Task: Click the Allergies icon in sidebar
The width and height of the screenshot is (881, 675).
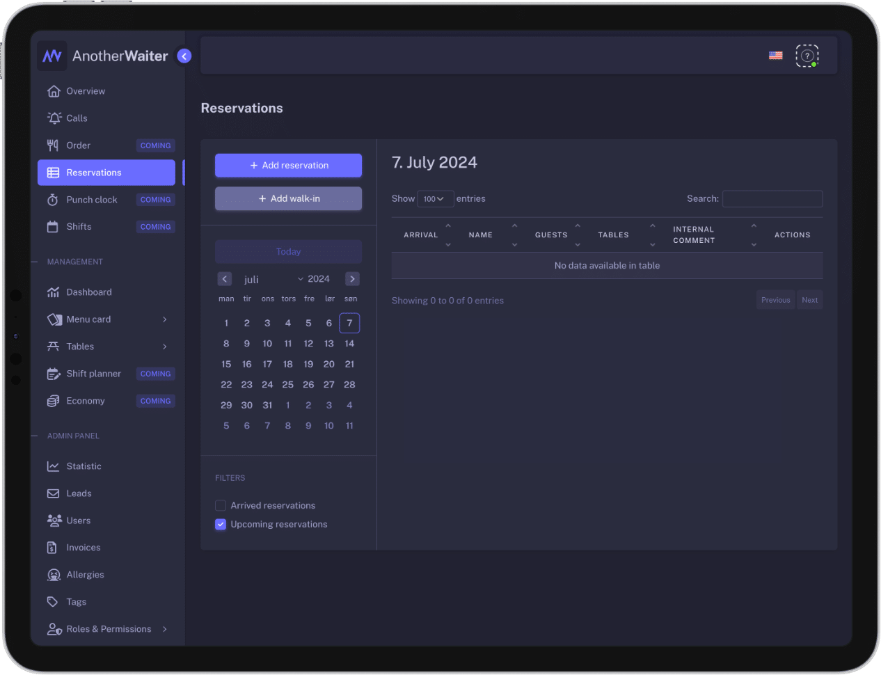Action: click(x=54, y=575)
